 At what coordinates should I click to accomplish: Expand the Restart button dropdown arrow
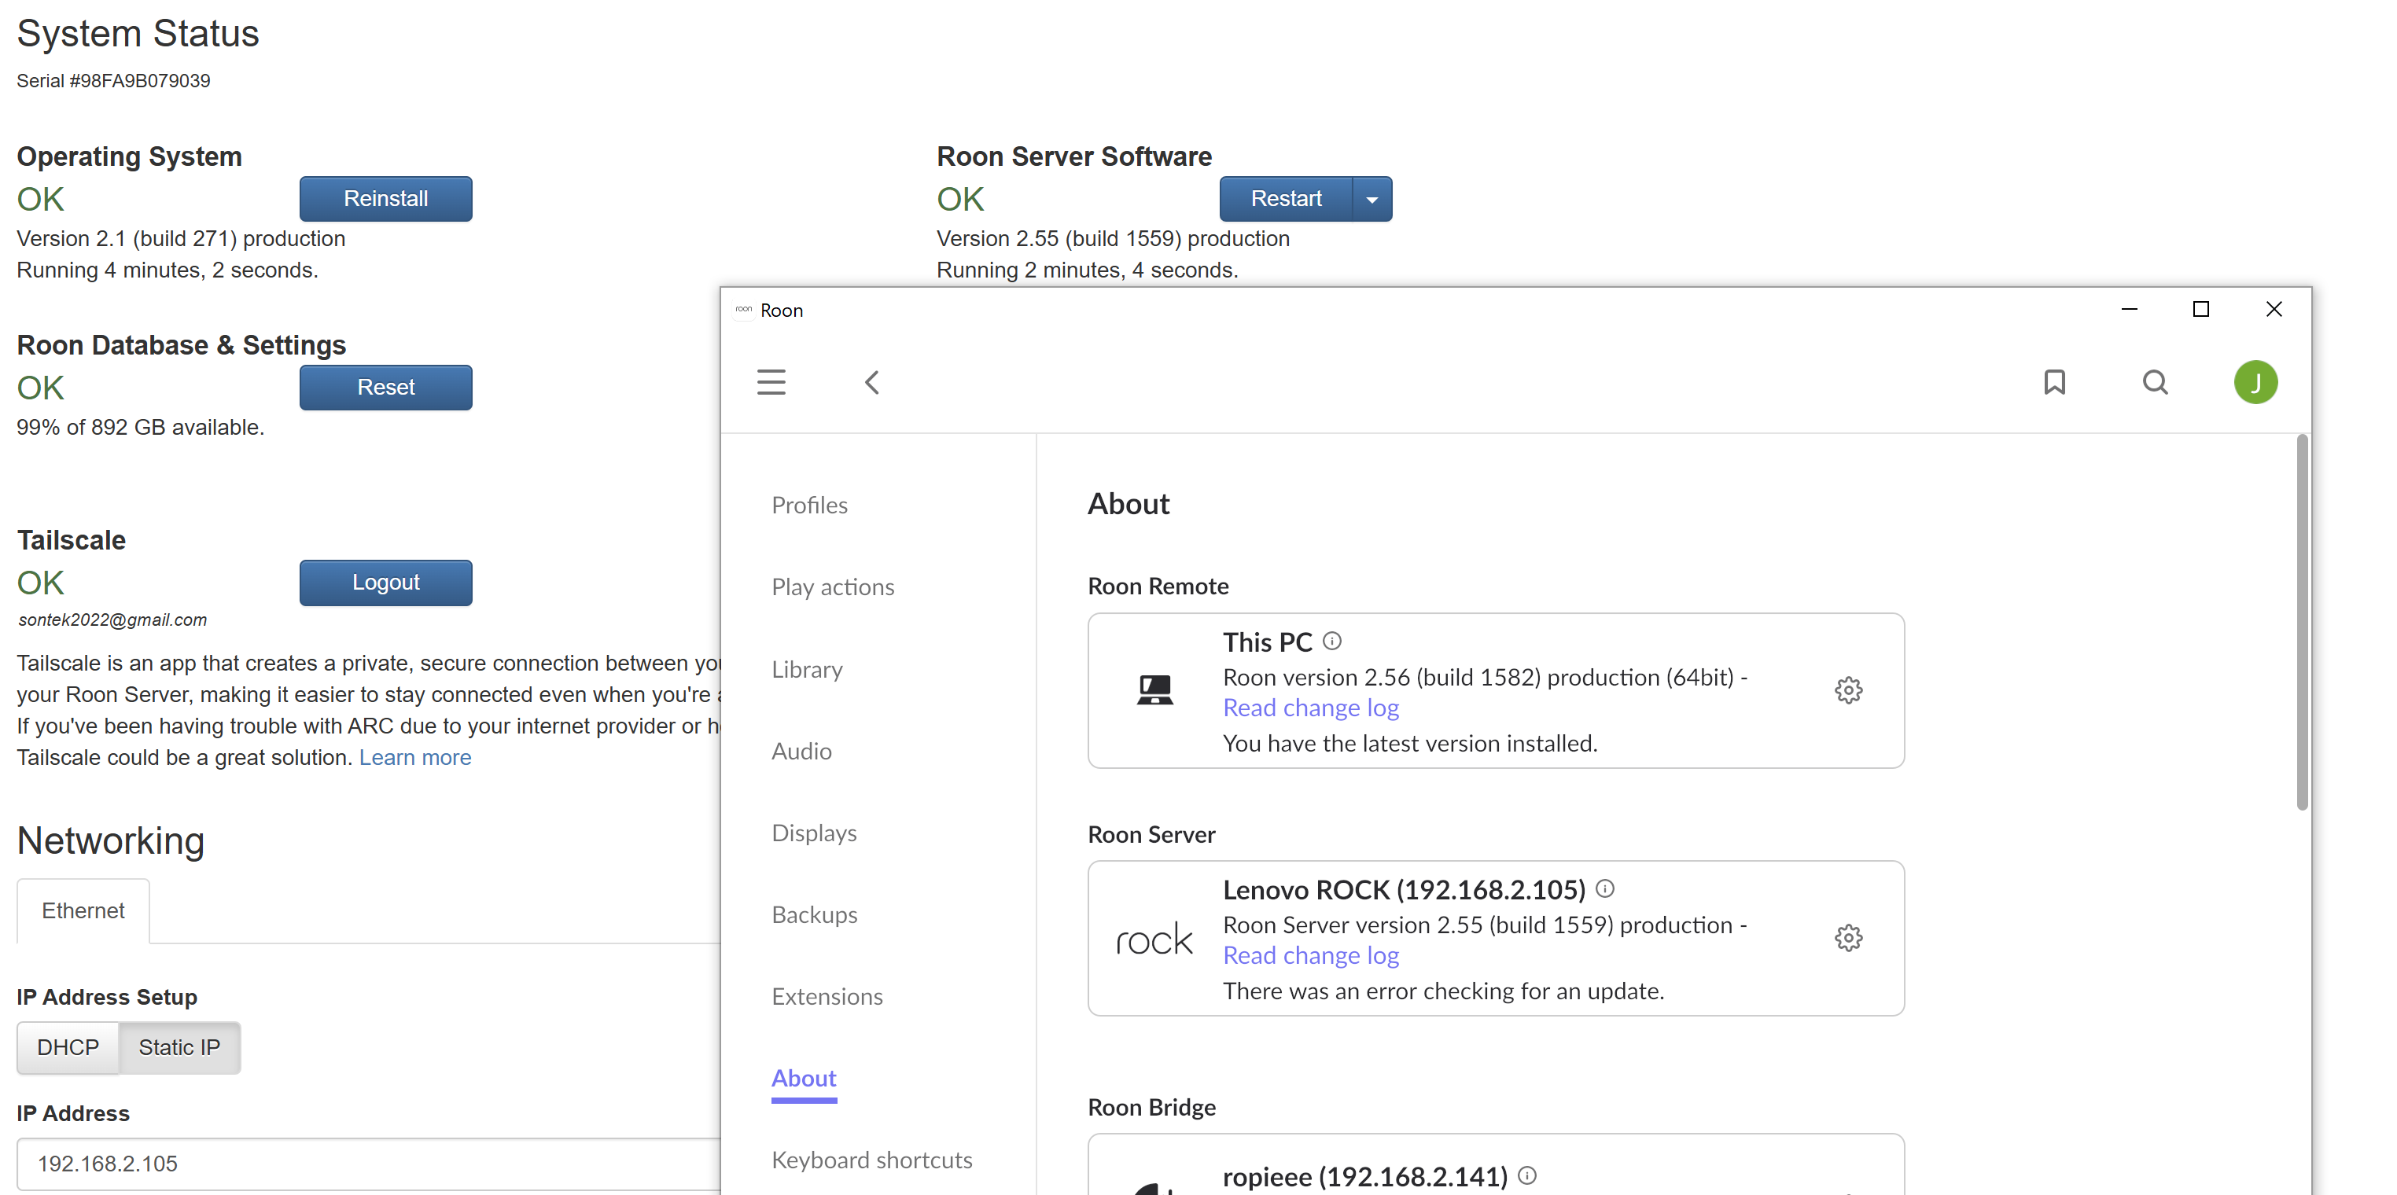1372,199
